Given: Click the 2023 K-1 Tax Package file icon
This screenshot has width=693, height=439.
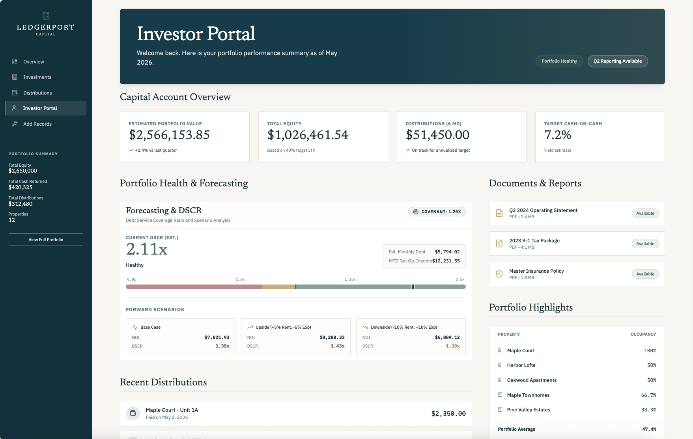Looking at the screenshot, I should click(x=499, y=244).
